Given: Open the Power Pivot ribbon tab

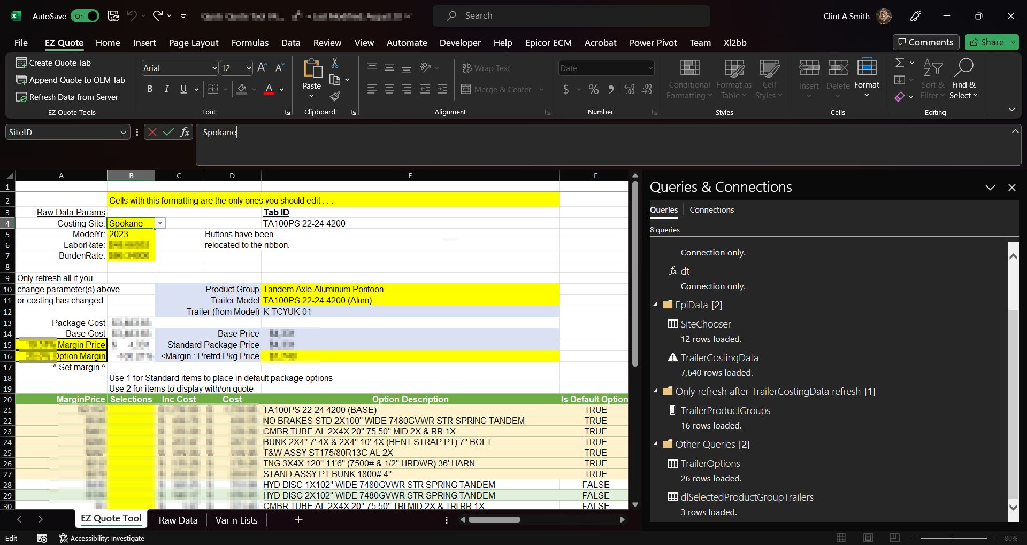Looking at the screenshot, I should coord(653,43).
